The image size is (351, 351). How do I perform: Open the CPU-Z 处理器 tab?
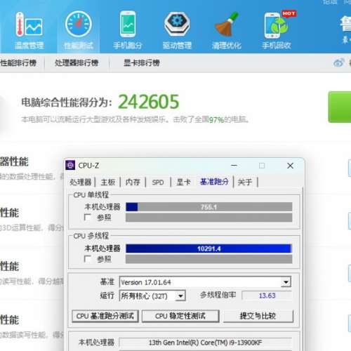pos(81,182)
